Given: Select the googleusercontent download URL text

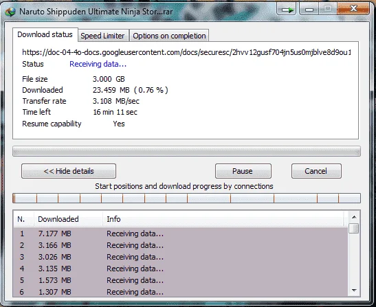Looking at the screenshot, I should [x=186, y=52].
